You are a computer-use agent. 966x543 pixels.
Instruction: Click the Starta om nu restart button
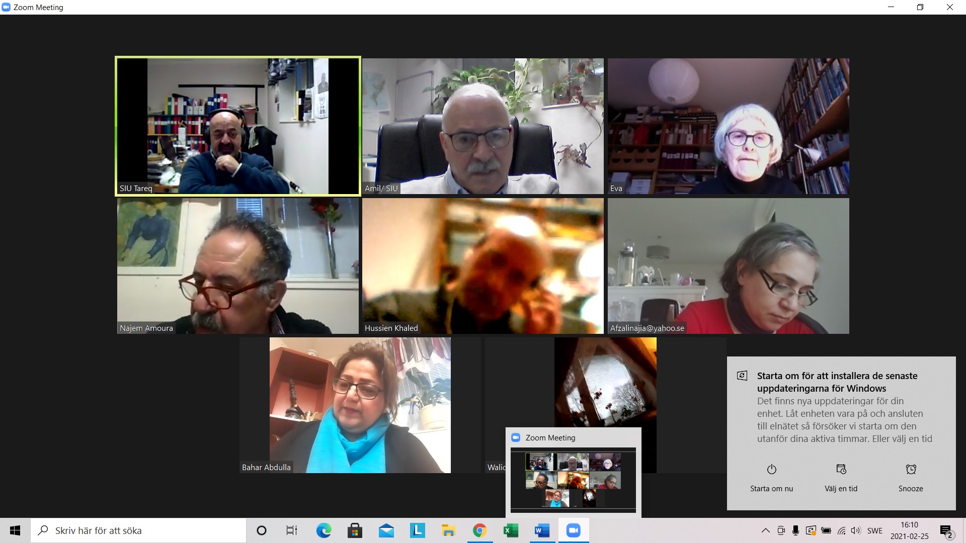(x=771, y=478)
